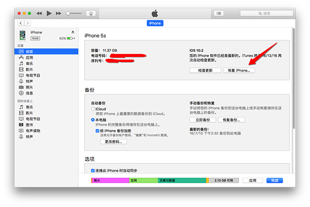Toggle 给 iPhone 备份加密 checkbox
The height and width of the screenshot is (207, 310).
click(x=97, y=131)
